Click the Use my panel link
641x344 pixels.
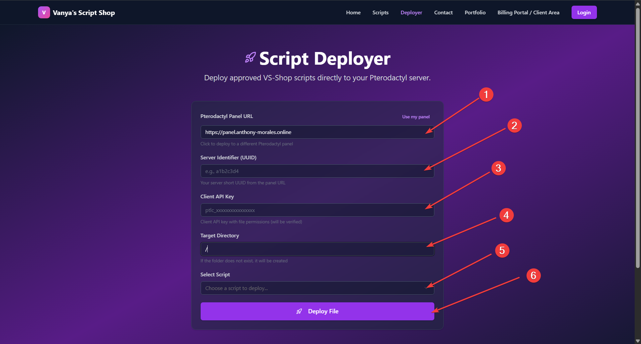416,117
